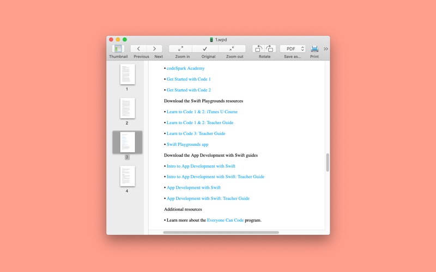Close the 1.wpd window
This screenshot has width=436, height=272.
(111, 39)
